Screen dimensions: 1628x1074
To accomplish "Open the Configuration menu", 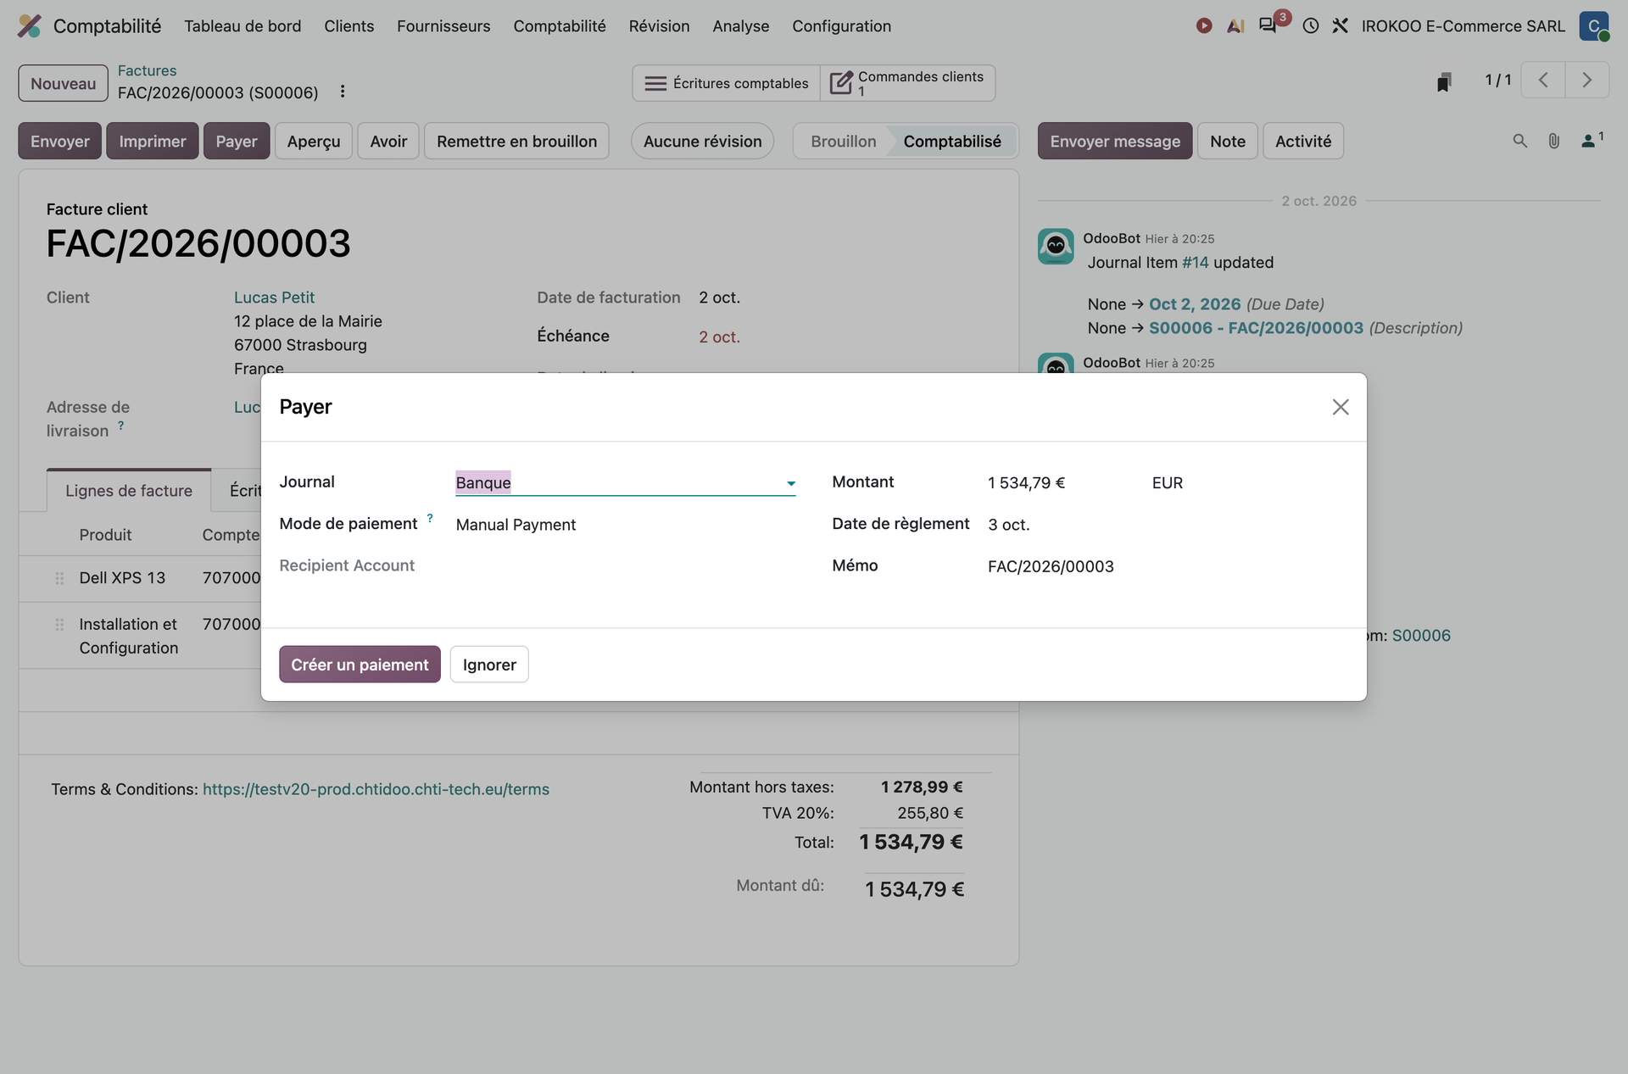I will click(841, 26).
